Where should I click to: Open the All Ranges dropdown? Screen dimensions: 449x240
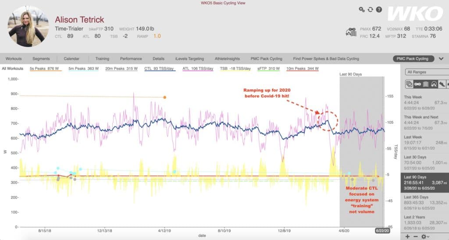coord(427,72)
